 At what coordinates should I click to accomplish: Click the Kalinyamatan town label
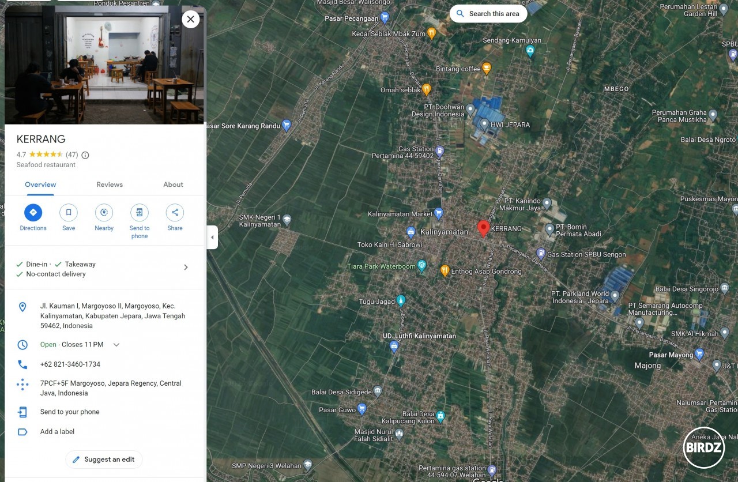click(x=444, y=232)
